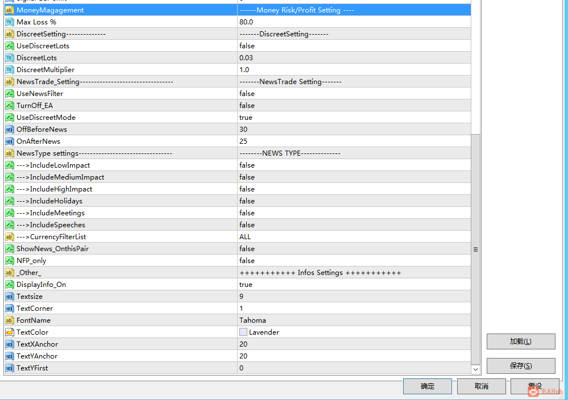Click the UseDiscreetLots boolean icon
Image resolution: width=568 pixels, height=400 pixels.
(10, 46)
